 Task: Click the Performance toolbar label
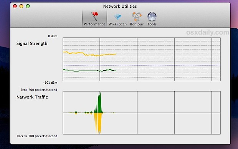pyautogui.click(x=94, y=24)
